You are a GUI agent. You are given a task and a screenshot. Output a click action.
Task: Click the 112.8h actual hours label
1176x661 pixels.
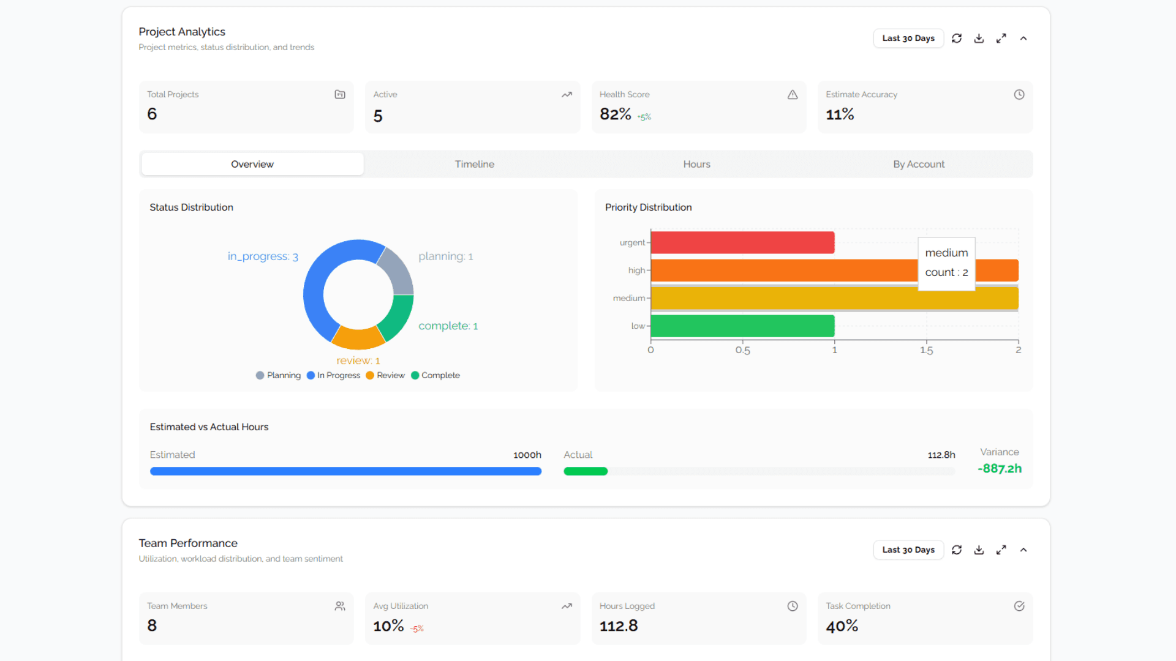pos(941,455)
